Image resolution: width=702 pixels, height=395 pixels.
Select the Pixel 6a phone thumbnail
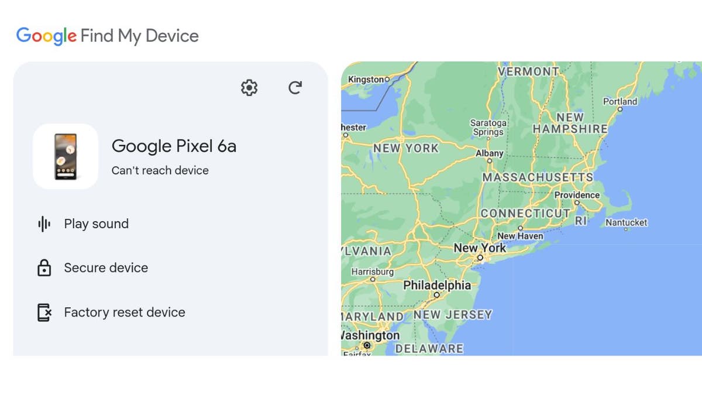66,155
